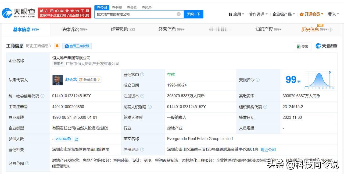Switch to 知识产权 tab
Viewport: 344px width, 174px height.
pos(268,30)
